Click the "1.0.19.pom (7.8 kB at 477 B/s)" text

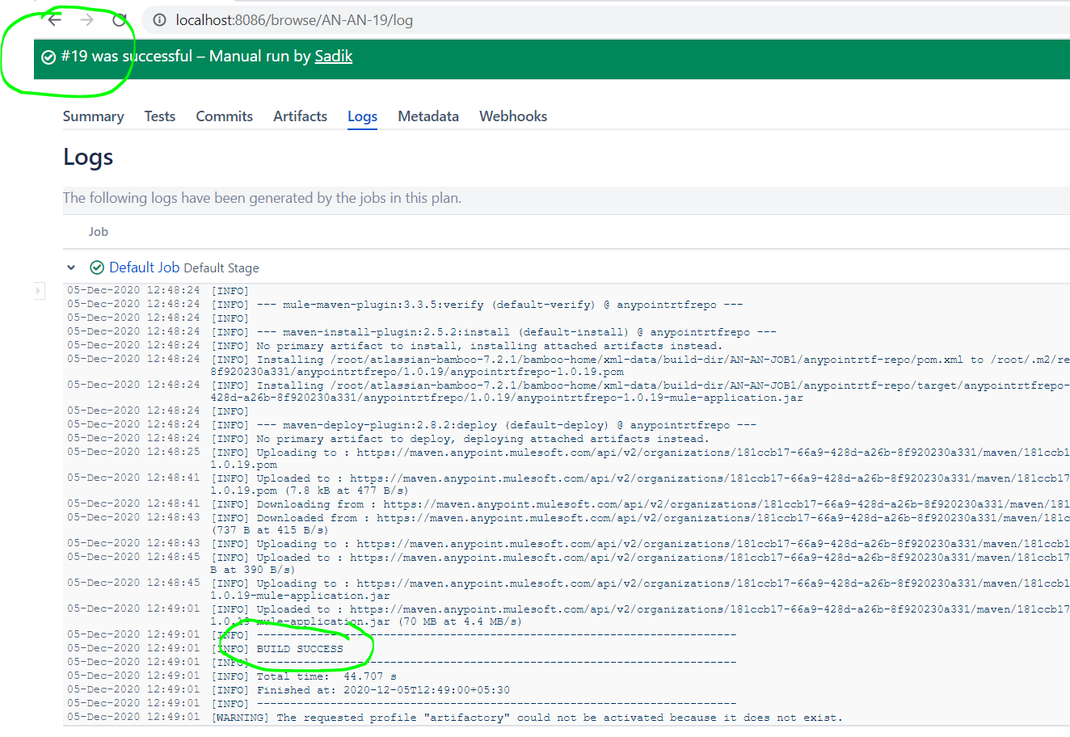click(310, 491)
